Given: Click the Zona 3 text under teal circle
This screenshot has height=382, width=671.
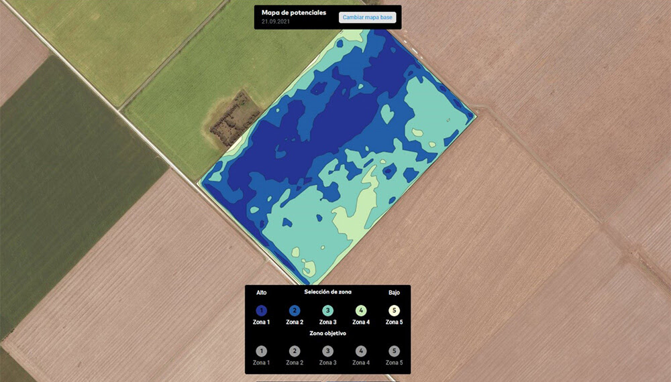Looking at the screenshot, I should click(327, 322).
